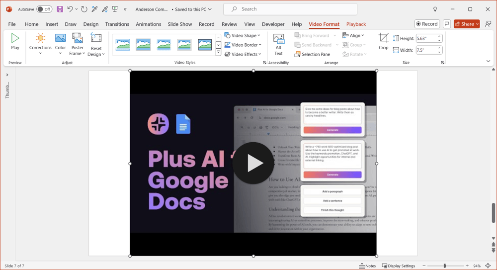Open the Selection Pane
This screenshot has width=497, height=270.
(312, 54)
